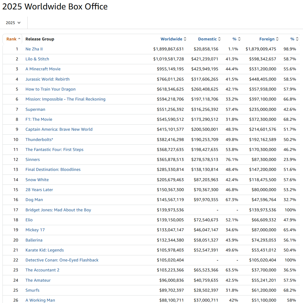Open the Snow White link
303x303 pixels.
coord(37,180)
